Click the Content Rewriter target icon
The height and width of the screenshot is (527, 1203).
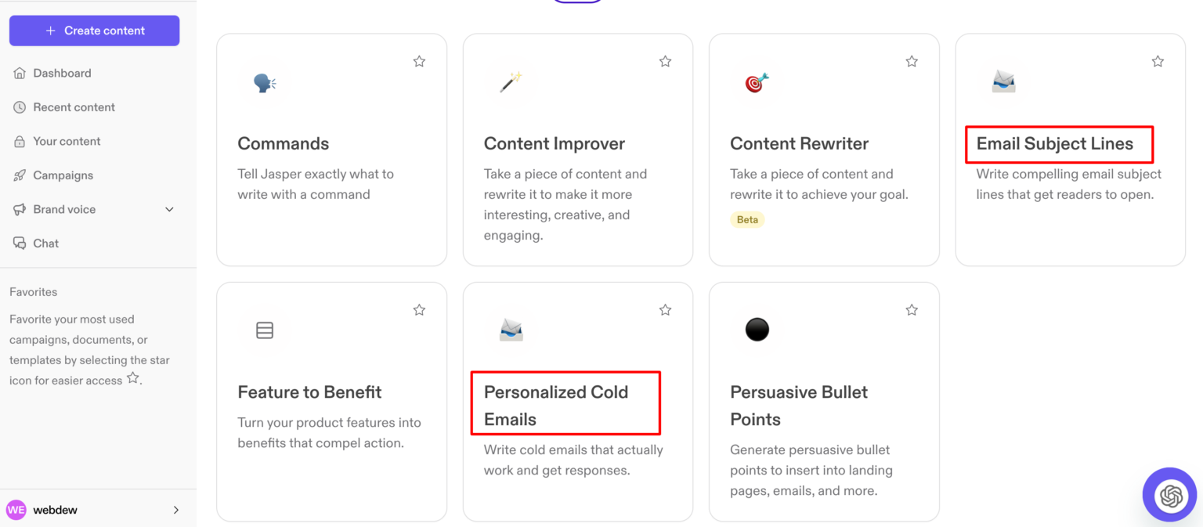click(x=757, y=82)
